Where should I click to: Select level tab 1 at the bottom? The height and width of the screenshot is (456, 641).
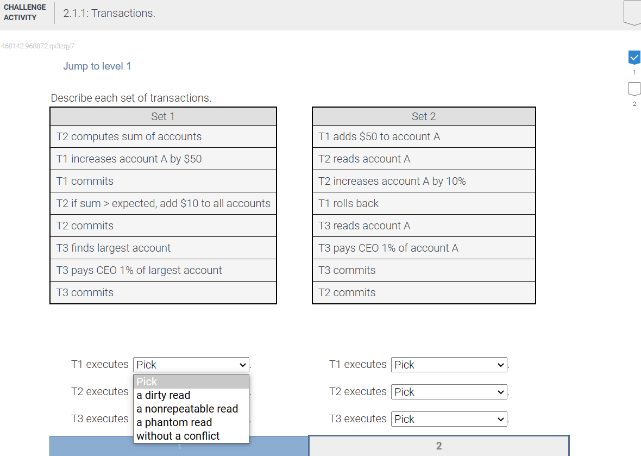pyautogui.click(x=179, y=446)
